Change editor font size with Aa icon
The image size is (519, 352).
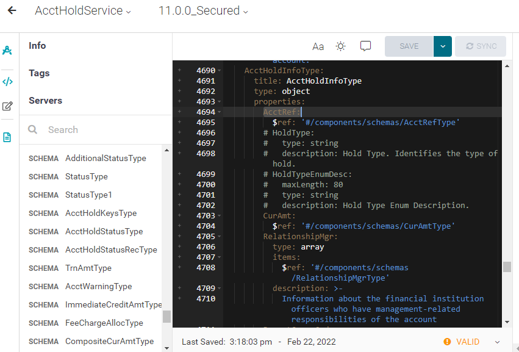[x=318, y=46]
